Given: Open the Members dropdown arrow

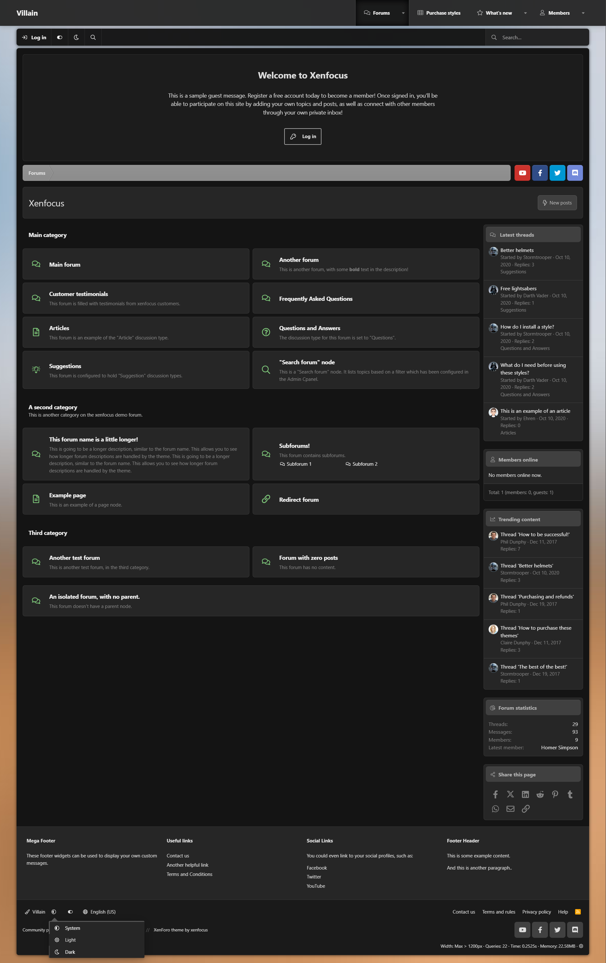Looking at the screenshot, I should point(583,13).
